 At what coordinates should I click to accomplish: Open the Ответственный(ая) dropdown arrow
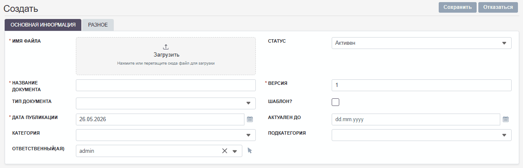235,151
